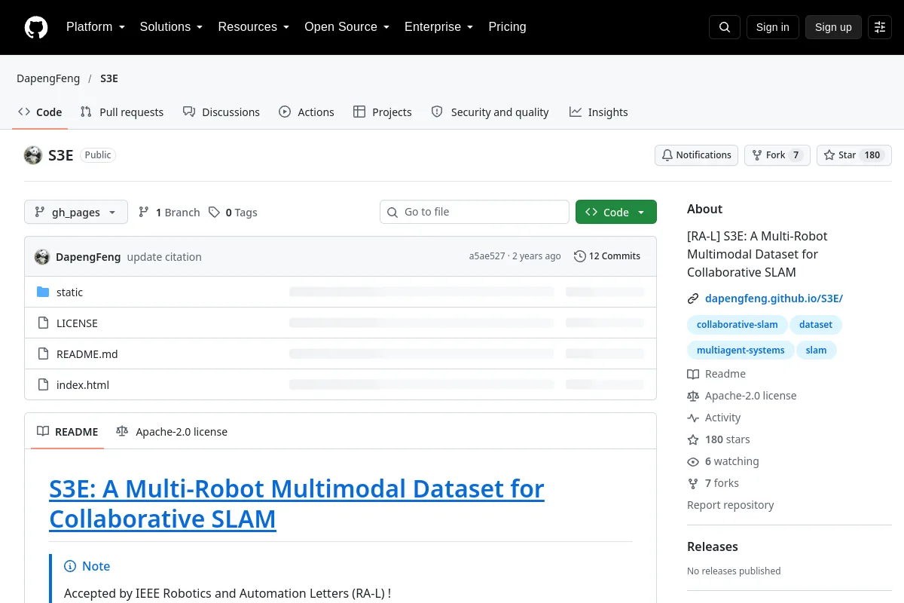904x603 pixels.
Task: Star the S3E repository
Action: [x=854, y=155]
